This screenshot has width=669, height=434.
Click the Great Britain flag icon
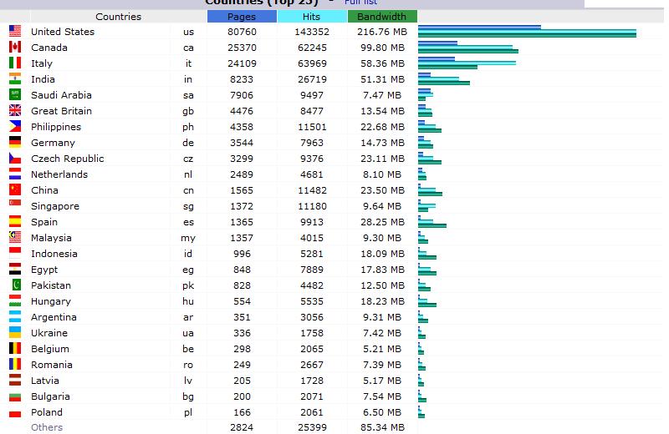[15, 111]
